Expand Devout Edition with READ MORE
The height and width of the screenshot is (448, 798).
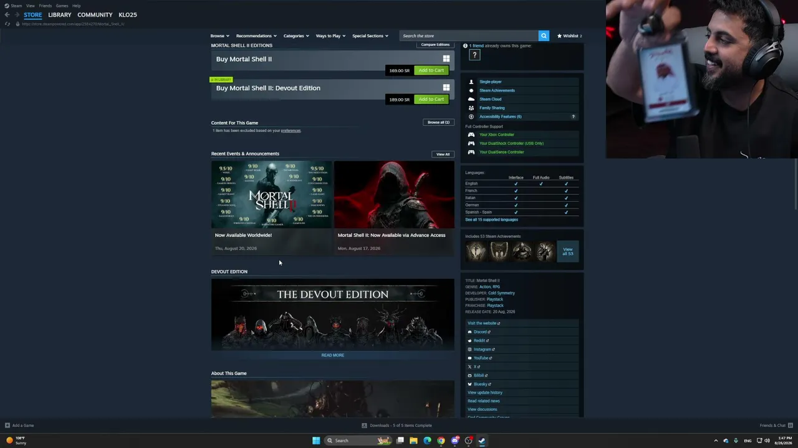(333, 355)
